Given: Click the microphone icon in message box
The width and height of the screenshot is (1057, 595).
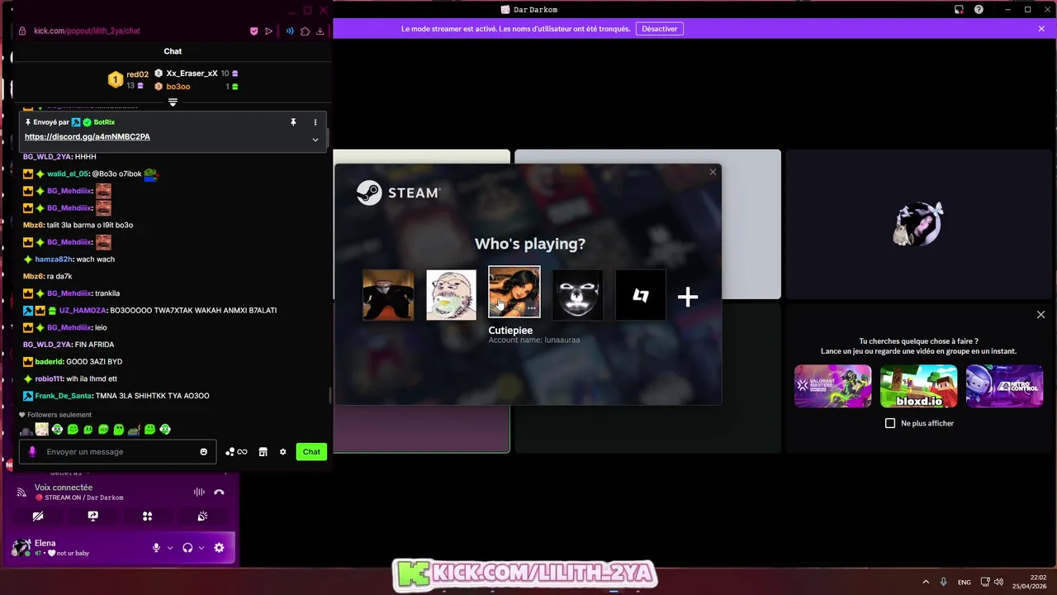Looking at the screenshot, I should (x=32, y=451).
